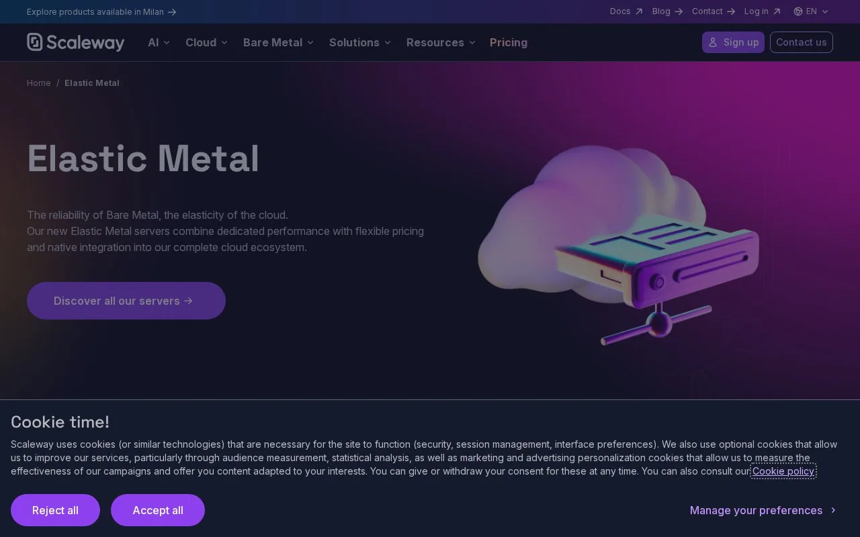860x537 pixels.
Task: Click the Contact us button
Action: point(802,42)
